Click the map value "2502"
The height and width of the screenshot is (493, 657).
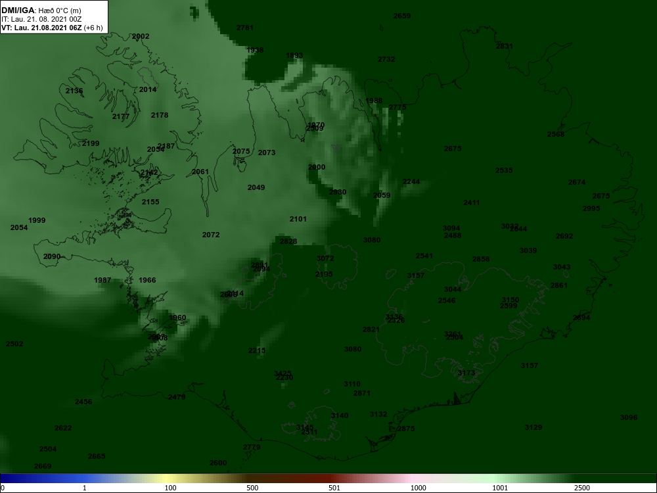(x=14, y=344)
